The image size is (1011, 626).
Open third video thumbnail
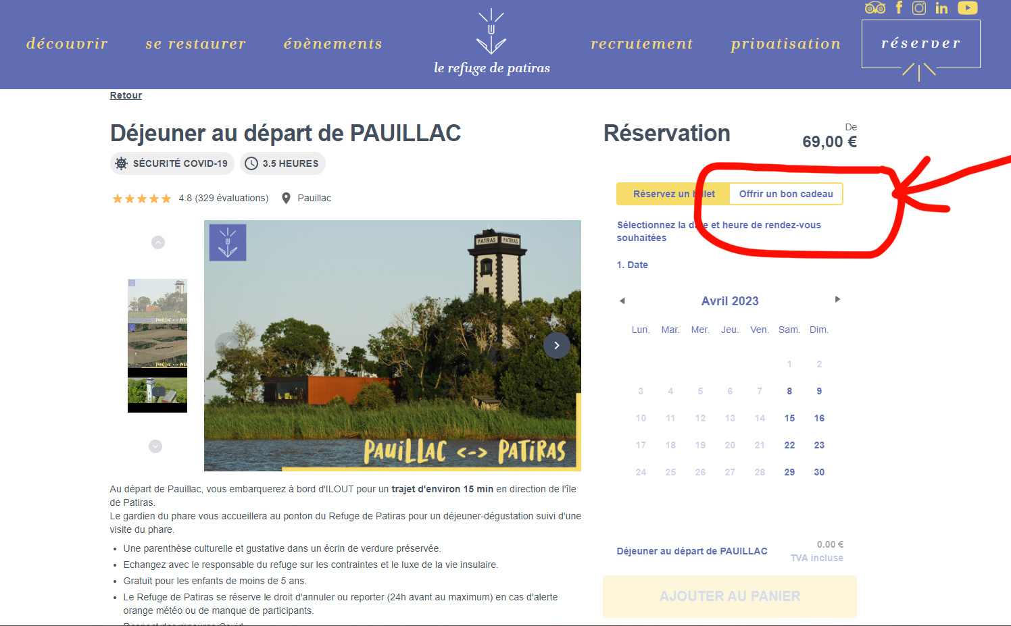[157, 390]
